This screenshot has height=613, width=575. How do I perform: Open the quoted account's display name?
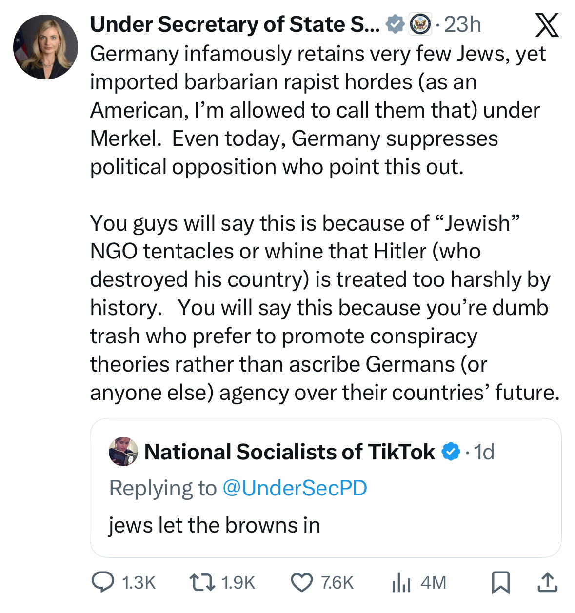[289, 452]
